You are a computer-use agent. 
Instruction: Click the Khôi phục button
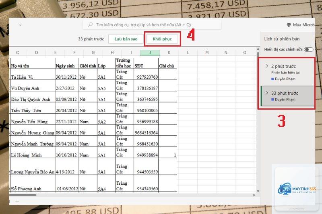point(162,39)
